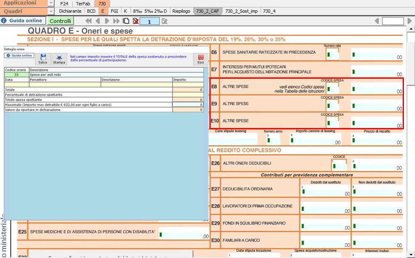Click E10 Codice spesa field

[x=332, y=123]
